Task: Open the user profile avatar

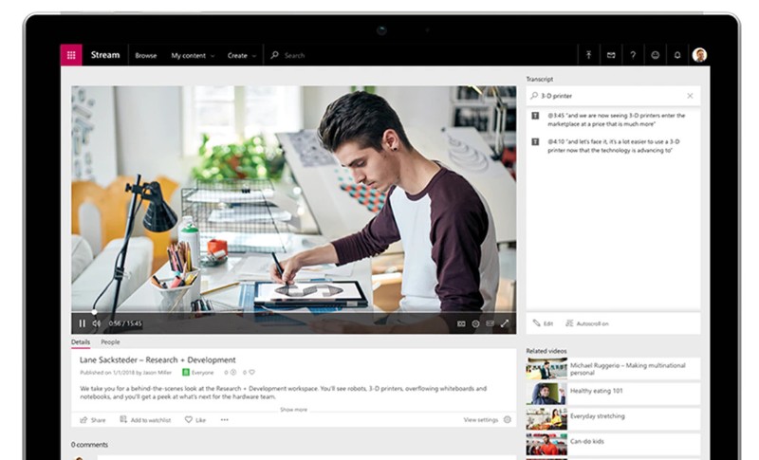Action: coord(699,55)
